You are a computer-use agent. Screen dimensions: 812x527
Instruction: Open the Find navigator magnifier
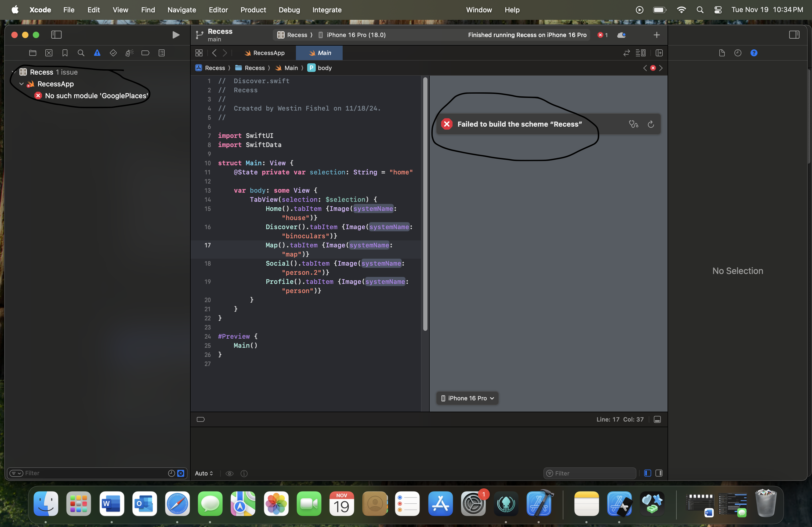[81, 53]
